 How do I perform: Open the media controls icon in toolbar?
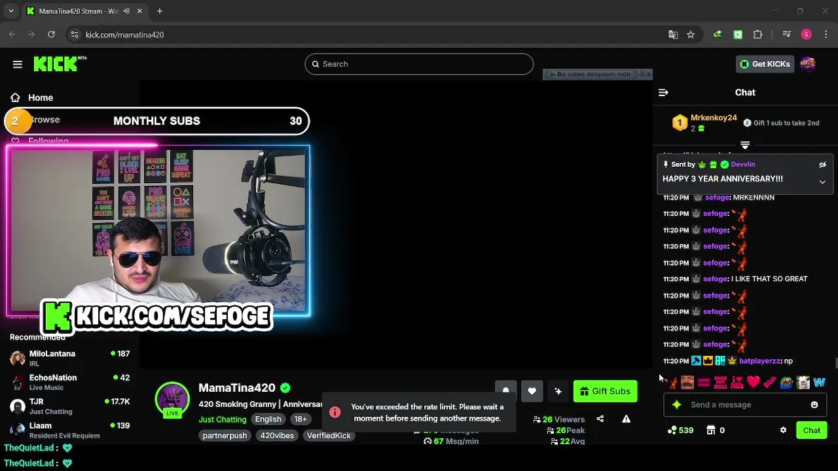pyautogui.click(x=786, y=35)
